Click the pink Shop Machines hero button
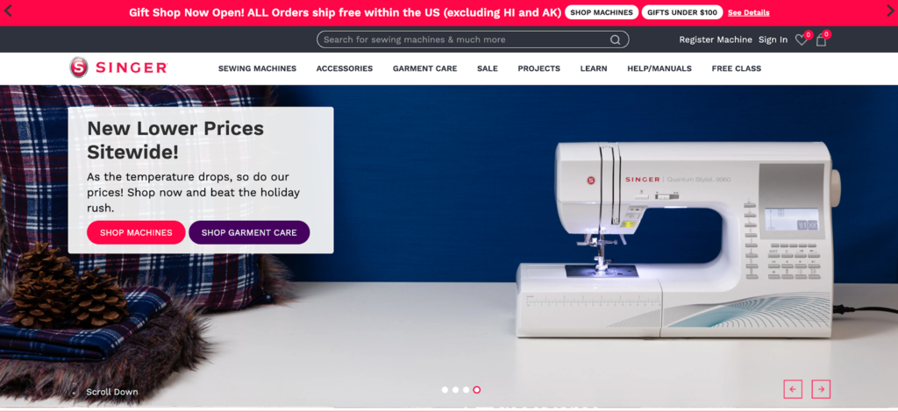The width and height of the screenshot is (898, 412). 136,232
